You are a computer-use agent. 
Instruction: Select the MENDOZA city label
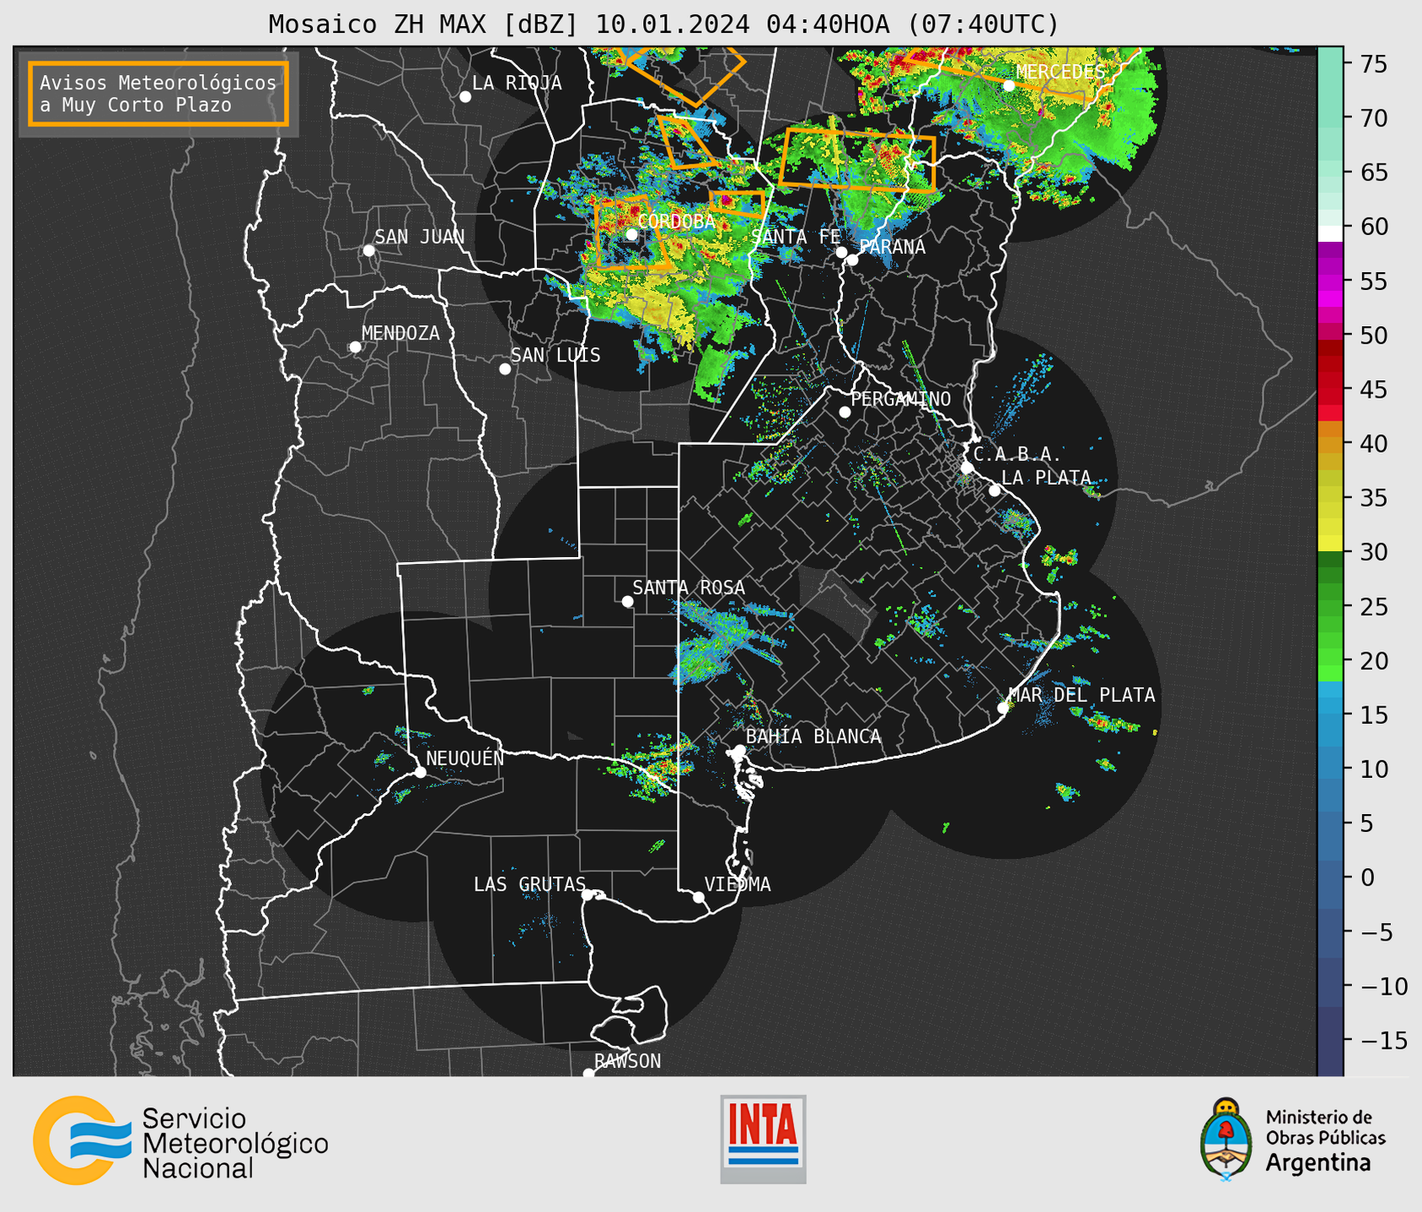400,333
